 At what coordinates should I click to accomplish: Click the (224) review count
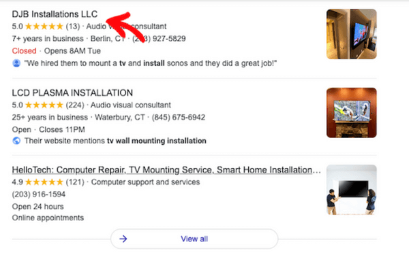click(x=75, y=105)
